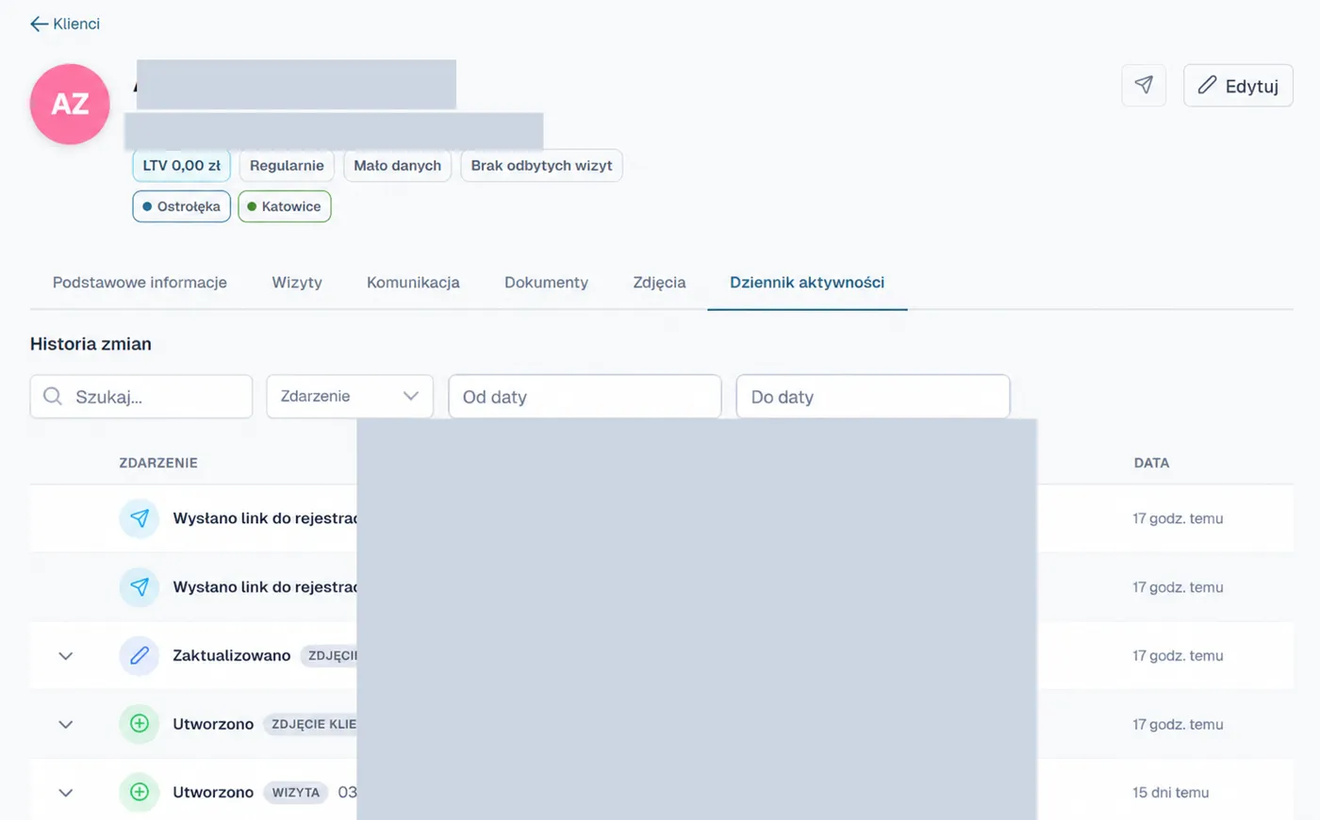Click the green plus icon in the Utworzono WIZYTA row
Image resolution: width=1320 pixels, height=820 pixels.
coord(140,792)
